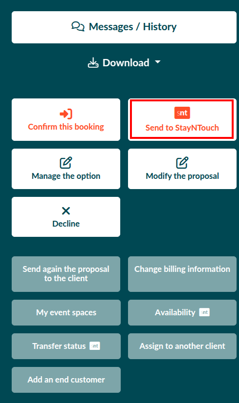This screenshot has height=403, width=239.
Task: Click the download tray icon
Action: (93, 63)
